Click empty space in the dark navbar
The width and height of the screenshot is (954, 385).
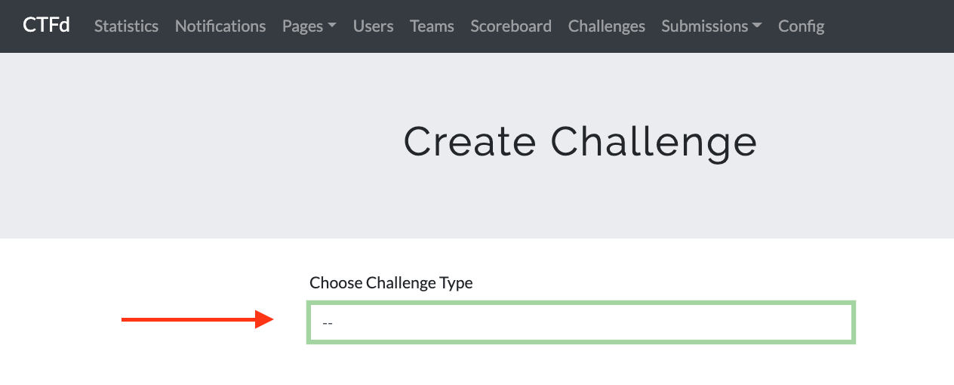click(x=891, y=26)
